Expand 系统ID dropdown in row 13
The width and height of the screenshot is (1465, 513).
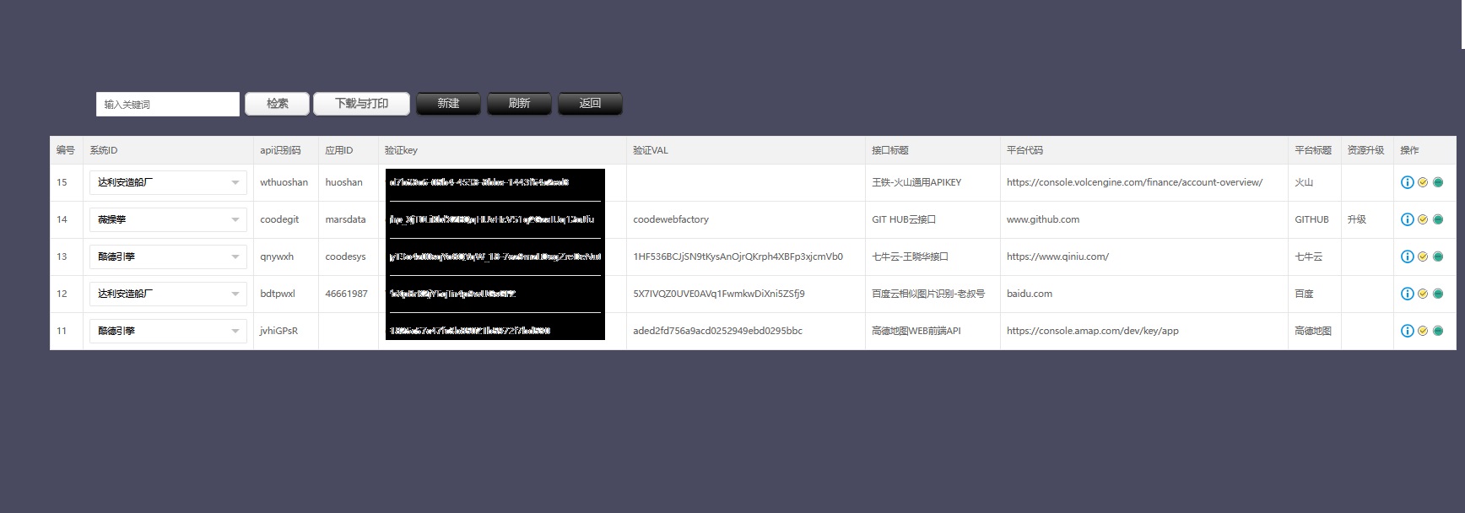(168, 256)
